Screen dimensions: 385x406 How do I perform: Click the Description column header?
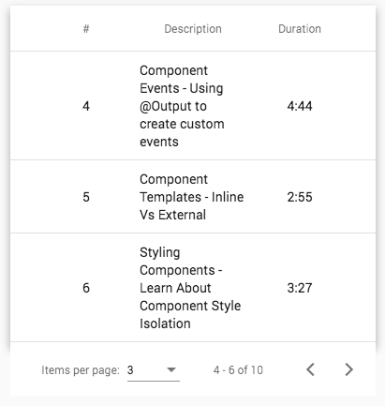[x=193, y=29]
